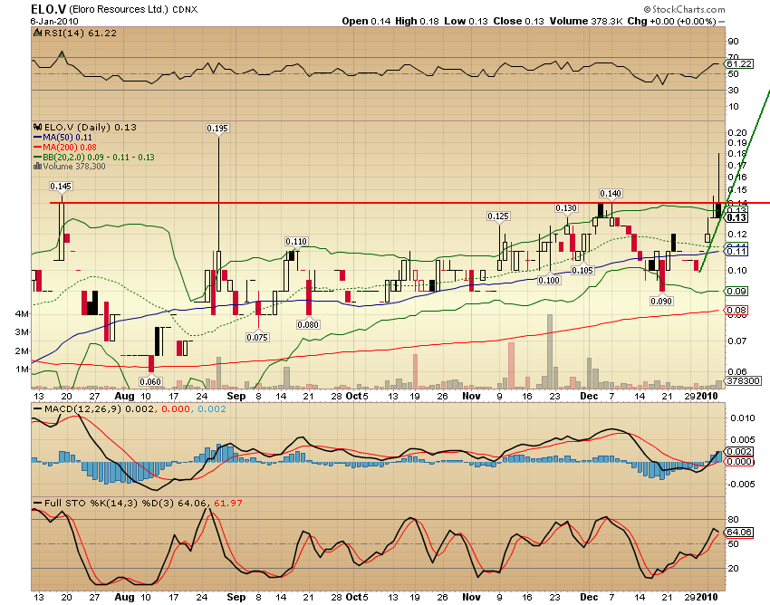
Task: Click the 1M volume axis label
Action: click(x=22, y=369)
